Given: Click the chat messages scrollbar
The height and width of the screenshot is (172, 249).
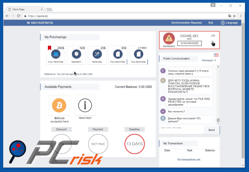Looking at the screenshot, I should coord(218,120).
